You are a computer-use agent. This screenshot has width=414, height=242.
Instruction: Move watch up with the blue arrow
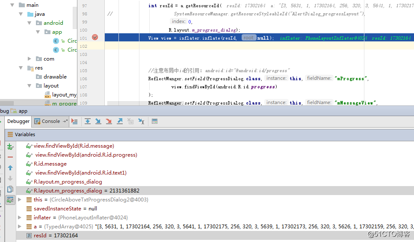(x=10, y=168)
